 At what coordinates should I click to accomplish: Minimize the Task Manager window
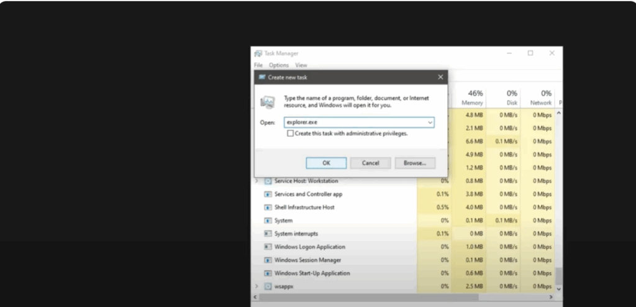[x=509, y=53]
